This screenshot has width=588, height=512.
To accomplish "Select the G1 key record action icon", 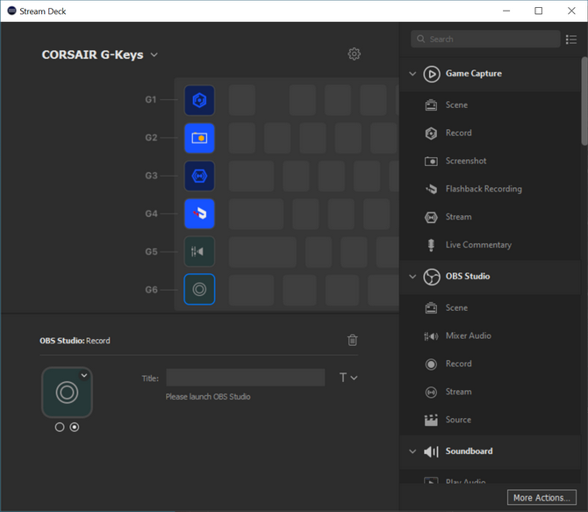I will 199,100.
